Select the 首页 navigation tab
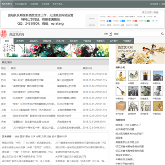The image size is (165, 165). pyautogui.click(x=7, y=41)
